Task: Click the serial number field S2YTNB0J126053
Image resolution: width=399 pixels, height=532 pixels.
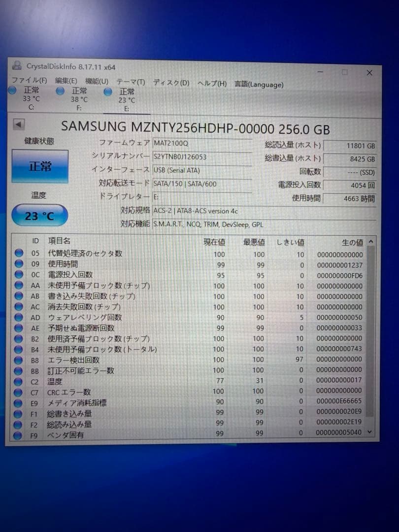Action: click(202, 157)
